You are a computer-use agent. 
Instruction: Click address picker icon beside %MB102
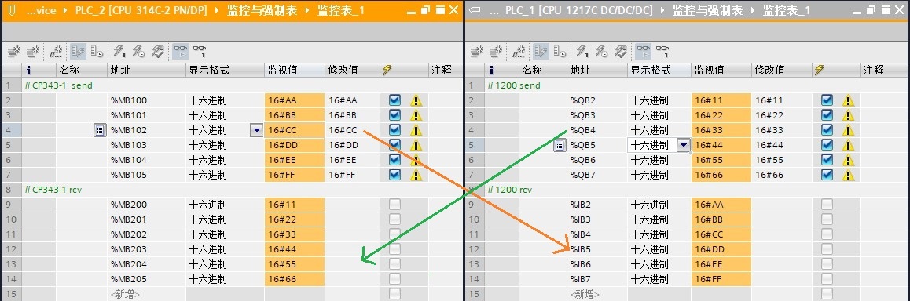pyautogui.click(x=100, y=130)
